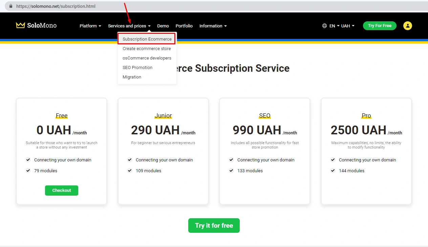The width and height of the screenshot is (428, 247).
Task: Select Migration in the services menu
Action: coord(132,77)
